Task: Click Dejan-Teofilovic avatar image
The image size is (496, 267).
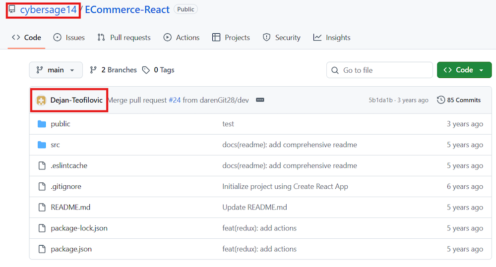Action: 41,100
